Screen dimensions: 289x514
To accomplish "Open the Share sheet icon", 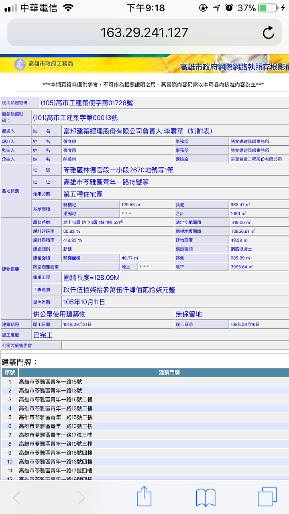I will pos(144,497).
